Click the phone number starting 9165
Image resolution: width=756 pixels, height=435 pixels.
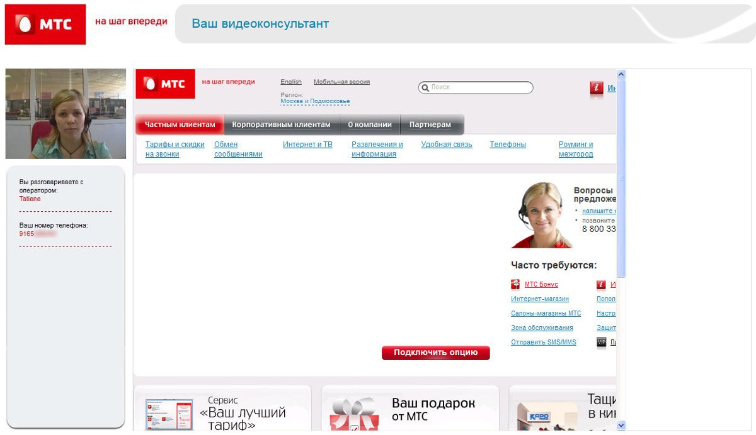point(38,233)
